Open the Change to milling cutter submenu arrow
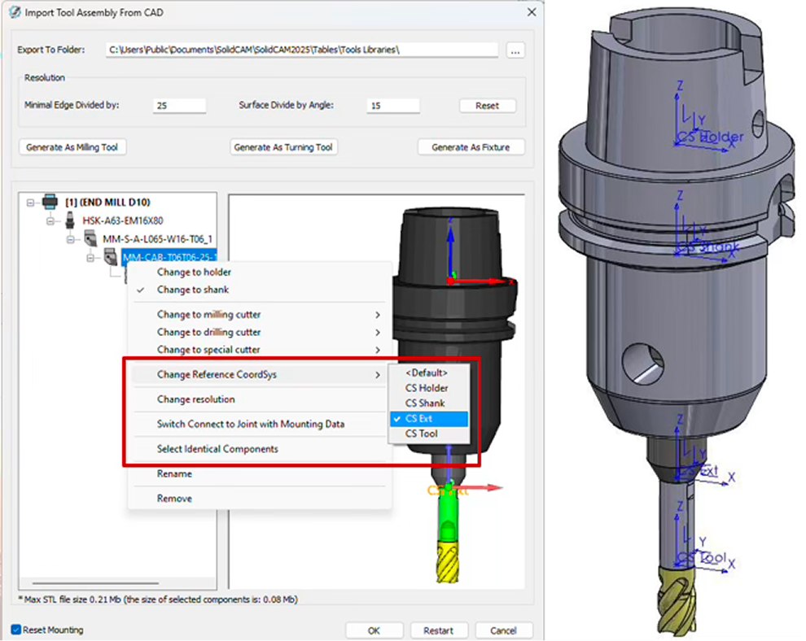The image size is (806, 641). point(378,315)
